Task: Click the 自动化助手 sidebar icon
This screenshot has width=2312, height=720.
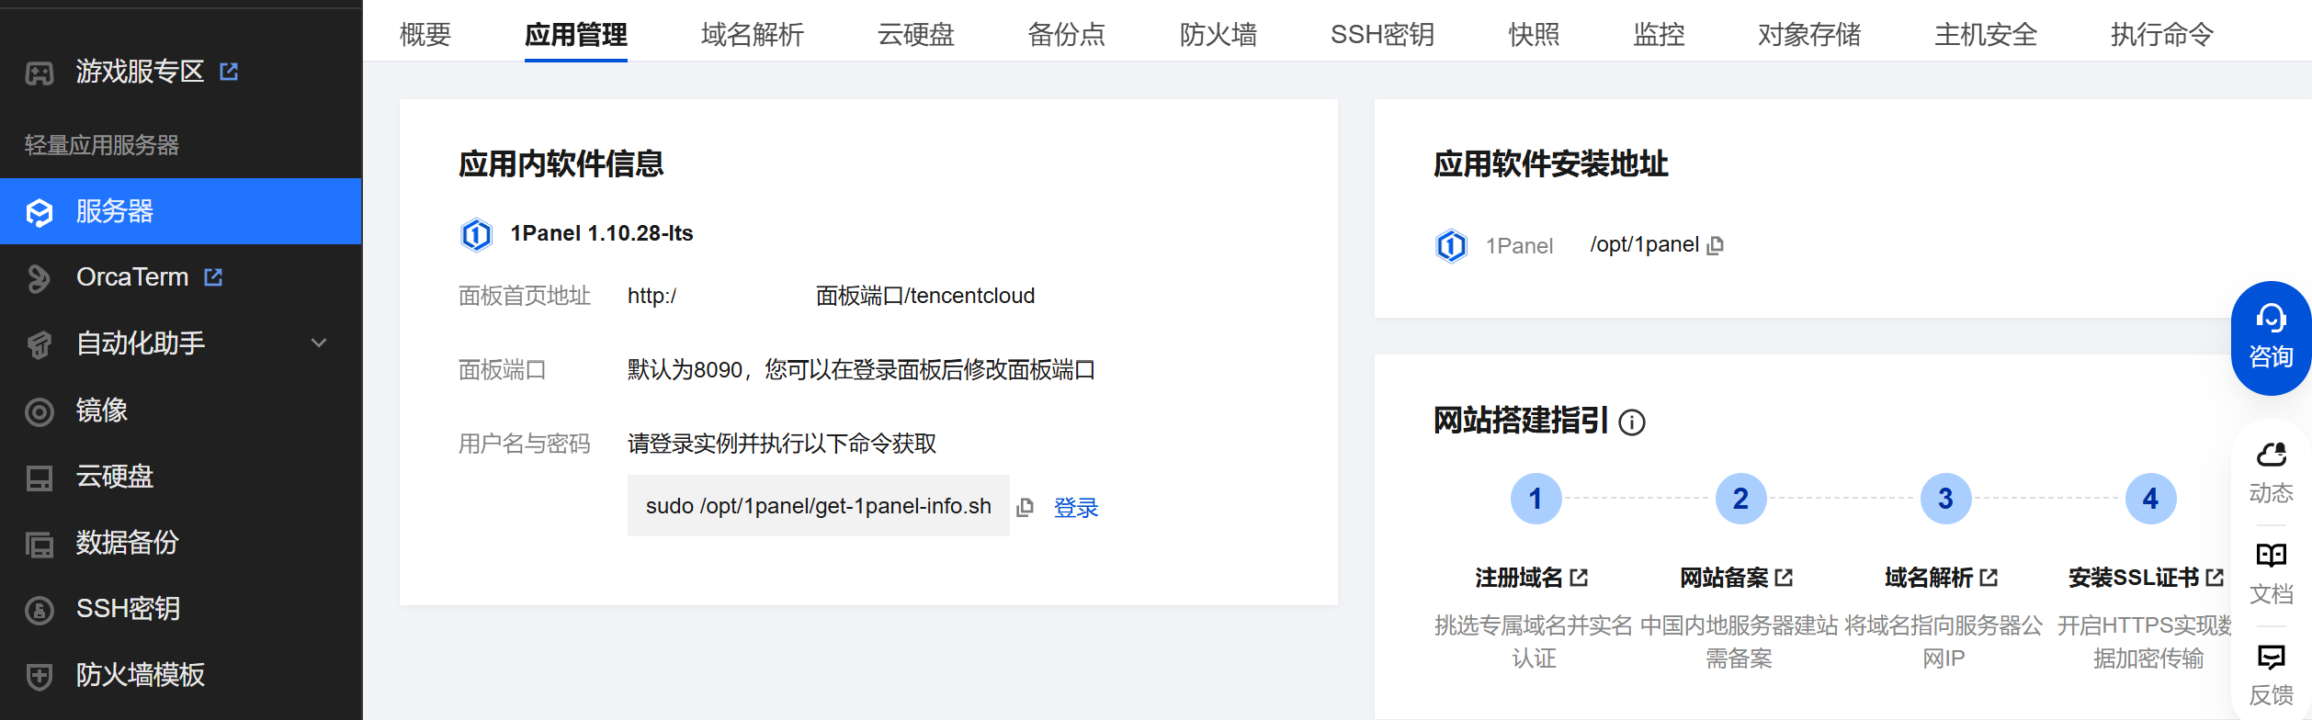Action: click(40, 344)
